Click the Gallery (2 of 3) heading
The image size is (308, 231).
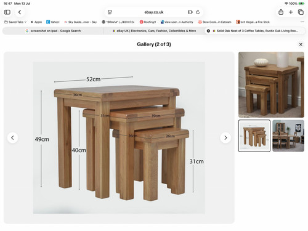point(154,44)
